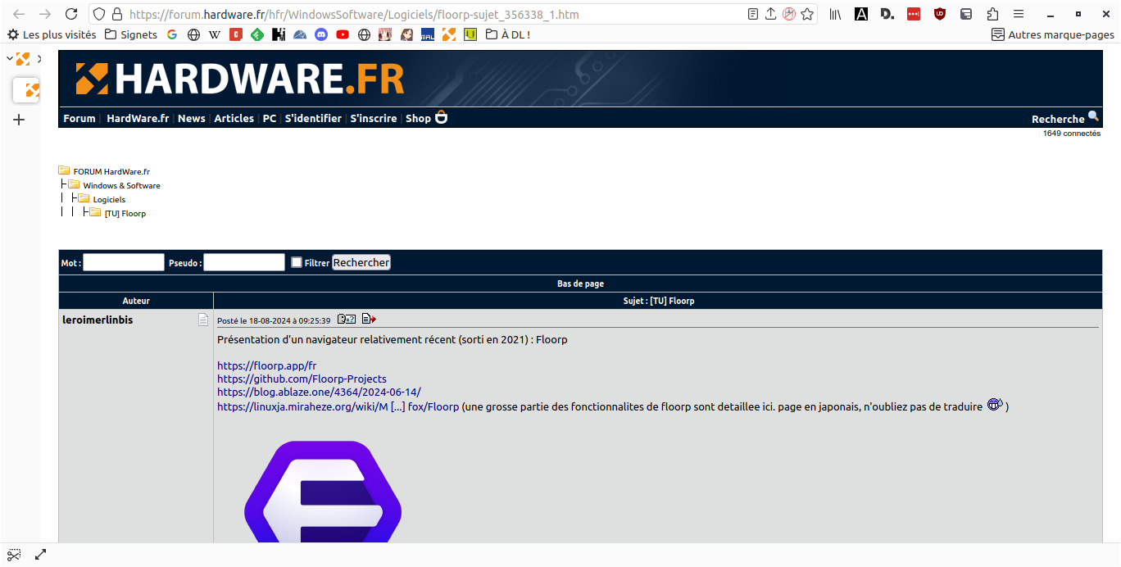Open 'FORUM HardWare.fr' breadcrumb
The width and height of the screenshot is (1121, 567).
pyautogui.click(x=111, y=171)
